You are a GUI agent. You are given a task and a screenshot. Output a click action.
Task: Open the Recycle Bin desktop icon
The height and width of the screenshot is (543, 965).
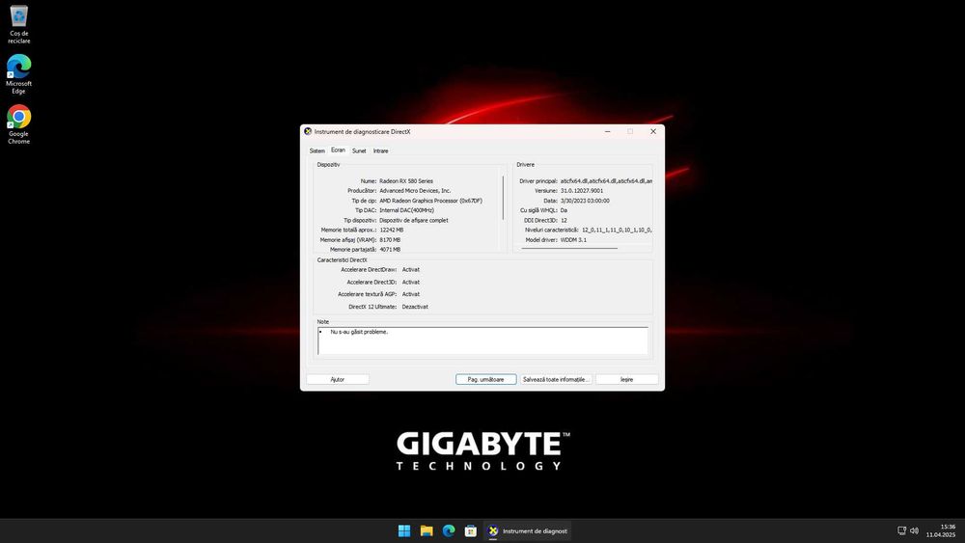(x=18, y=23)
